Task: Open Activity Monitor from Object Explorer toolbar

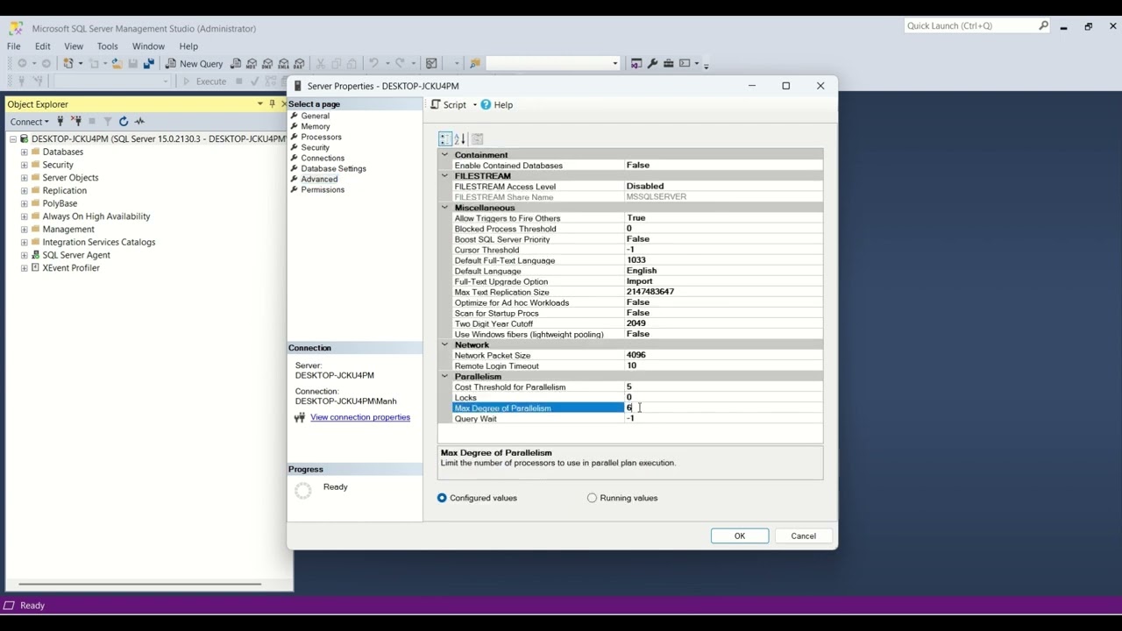Action: pos(139,122)
